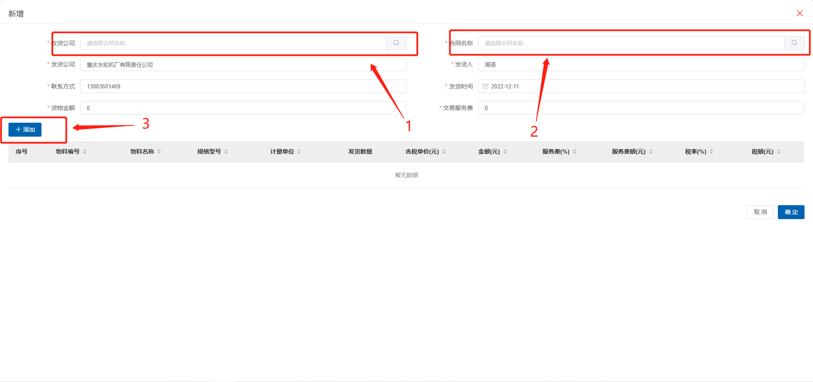
Task: Select the 货物金额 amount field
Action: [243, 108]
